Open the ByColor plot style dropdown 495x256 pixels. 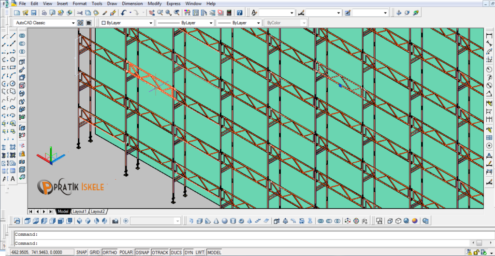(x=304, y=23)
